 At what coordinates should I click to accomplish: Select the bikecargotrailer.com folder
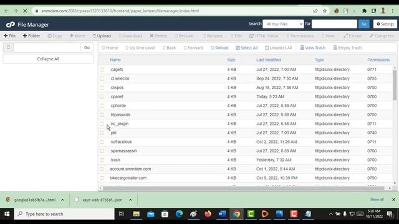point(128,178)
